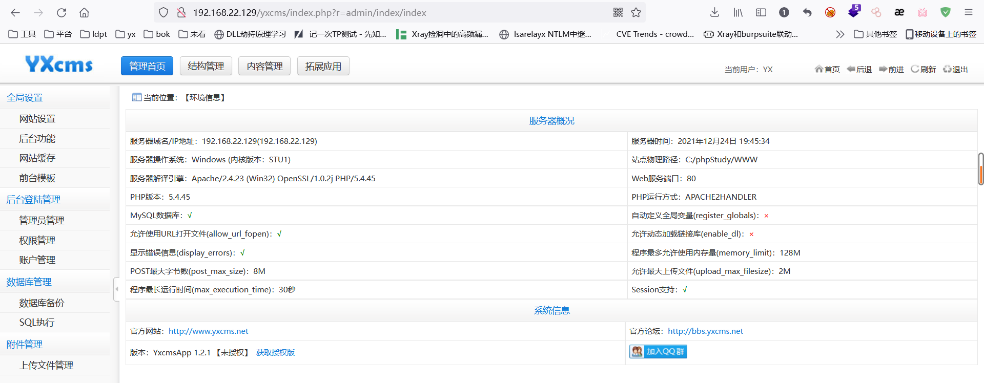Toggle the sidebar view icon
This screenshot has height=383, width=984.
[761, 12]
